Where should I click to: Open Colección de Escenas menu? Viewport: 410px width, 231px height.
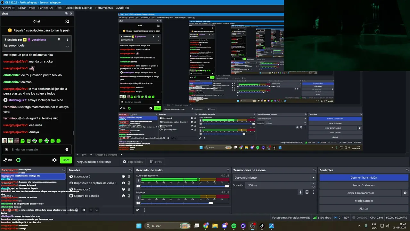tap(79, 8)
